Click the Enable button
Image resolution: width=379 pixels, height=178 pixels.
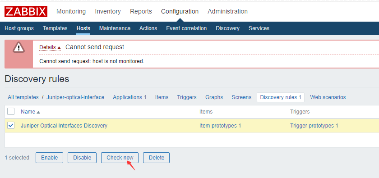(x=49, y=158)
